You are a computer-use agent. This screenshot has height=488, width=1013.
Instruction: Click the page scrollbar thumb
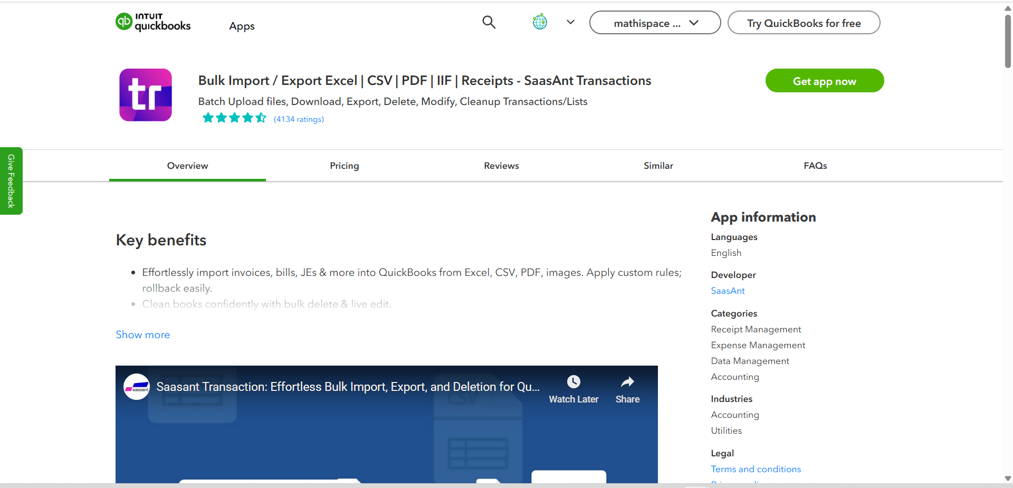tap(1008, 41)
